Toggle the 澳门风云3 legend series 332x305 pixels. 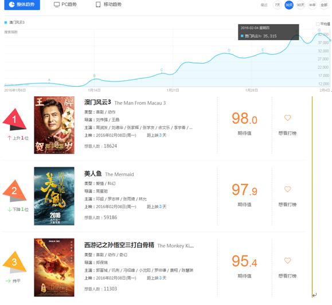(14, 22)
